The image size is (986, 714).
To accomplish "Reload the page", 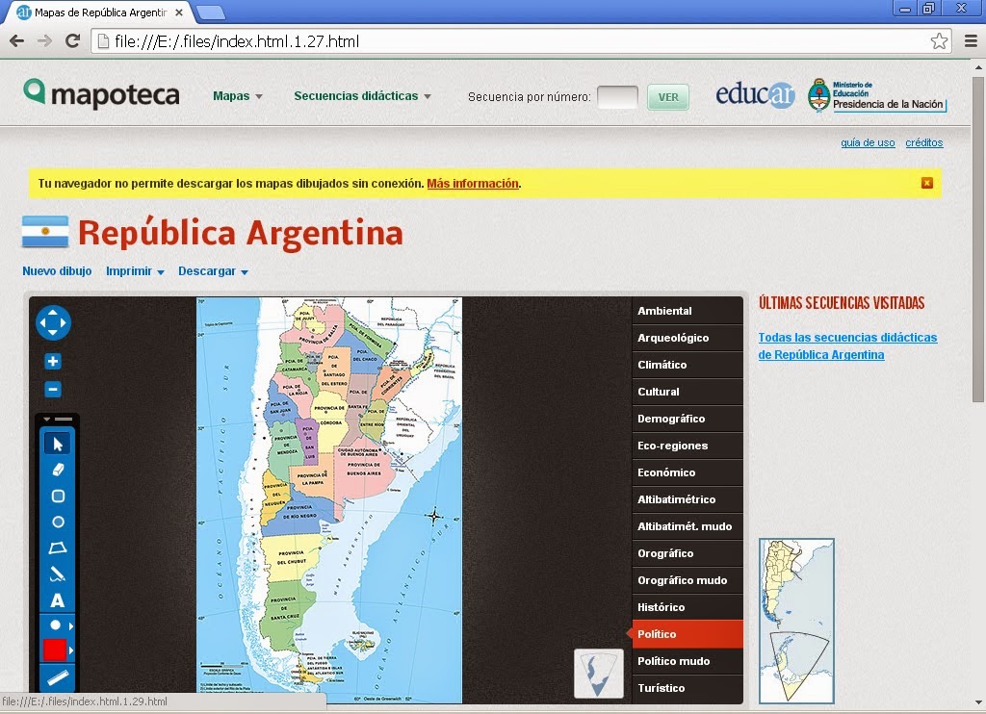I will click(73, 41).
